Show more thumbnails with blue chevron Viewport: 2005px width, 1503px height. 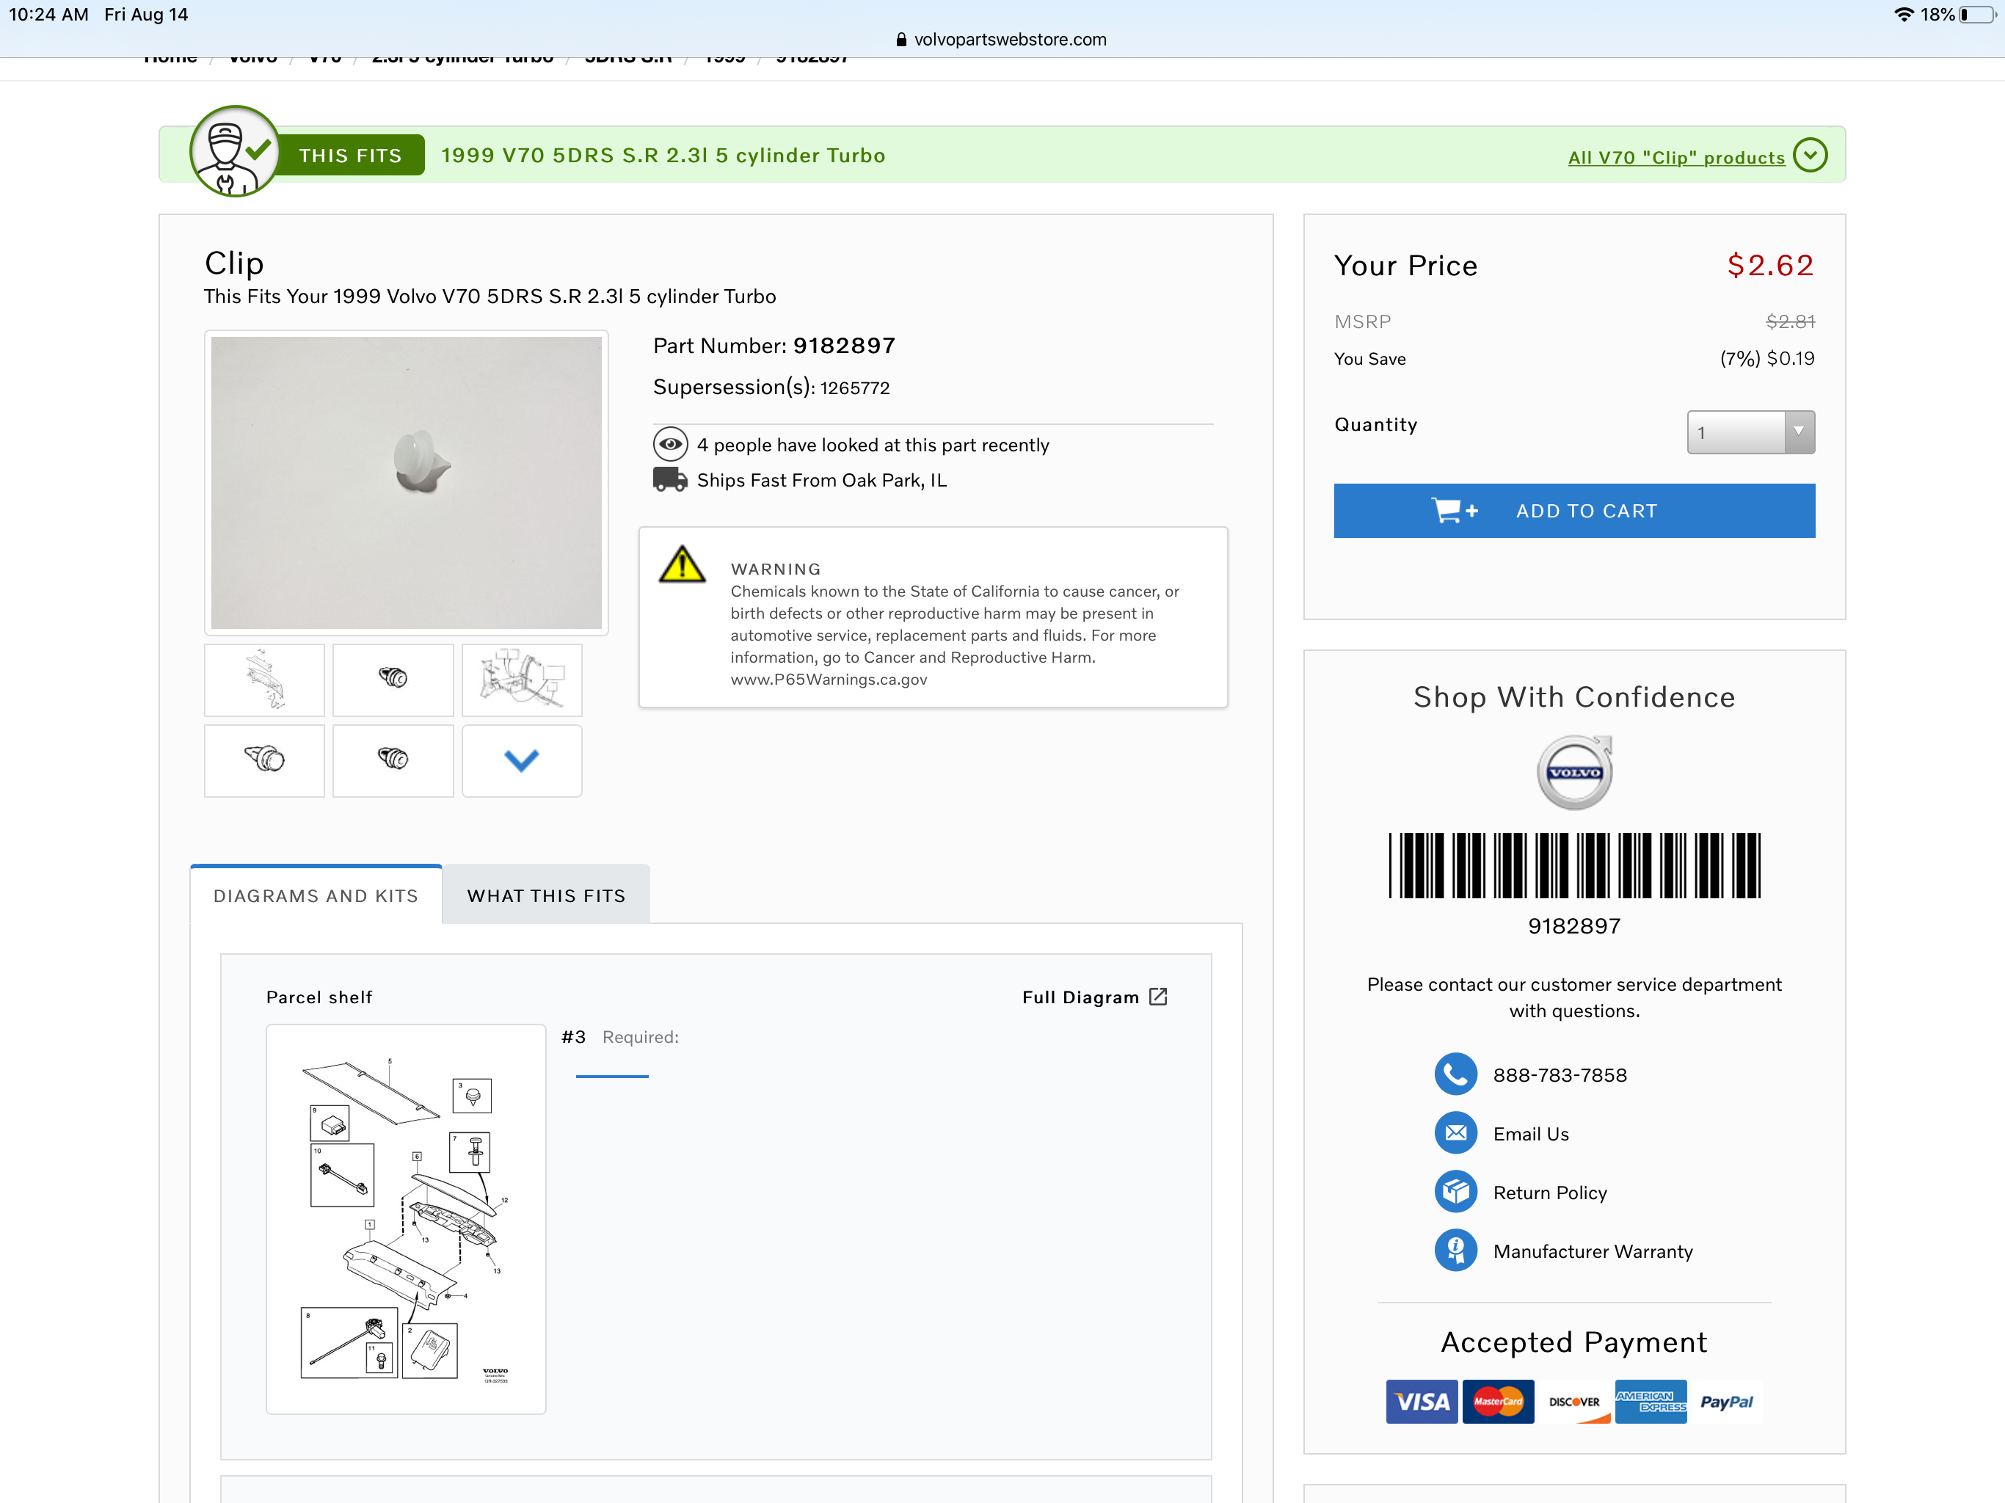(521, 760)
